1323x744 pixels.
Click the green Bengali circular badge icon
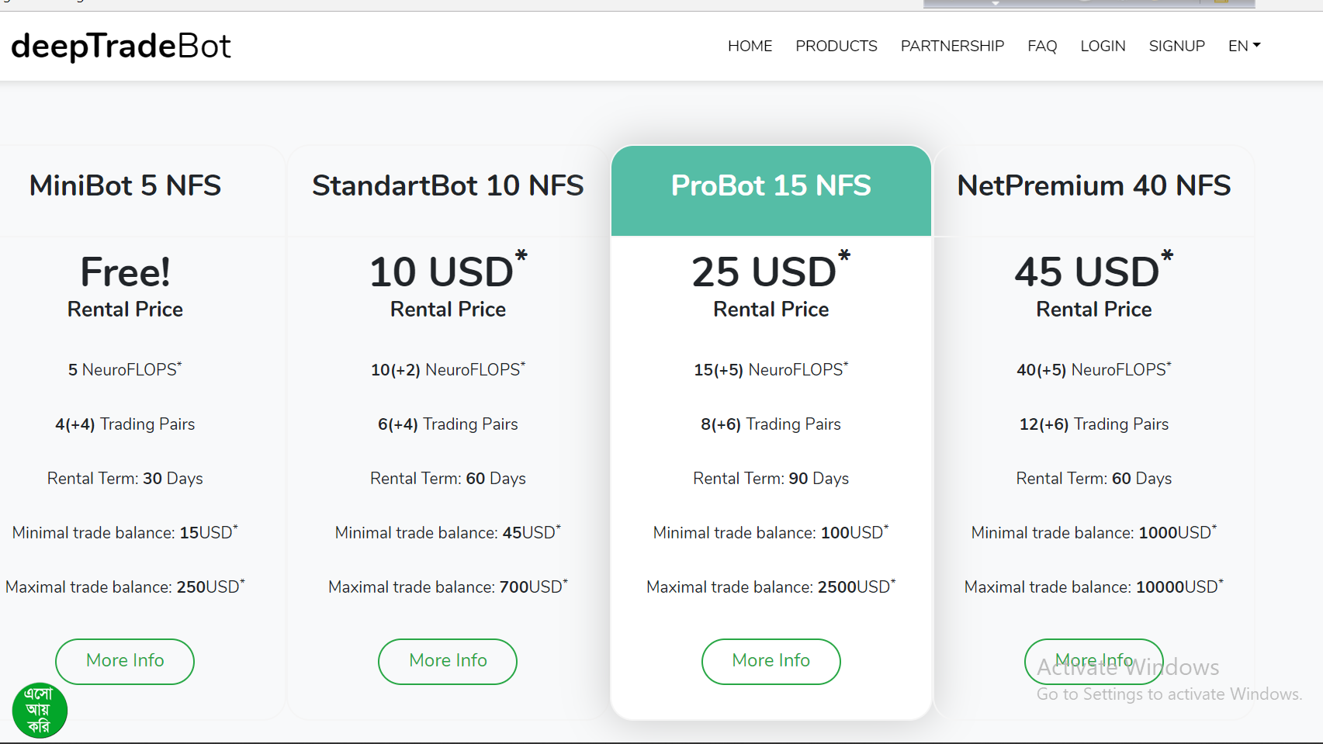coord(40,710)
